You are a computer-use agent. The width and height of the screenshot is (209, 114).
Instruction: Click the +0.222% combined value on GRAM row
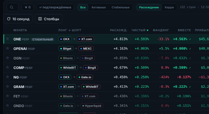point(180,87)
